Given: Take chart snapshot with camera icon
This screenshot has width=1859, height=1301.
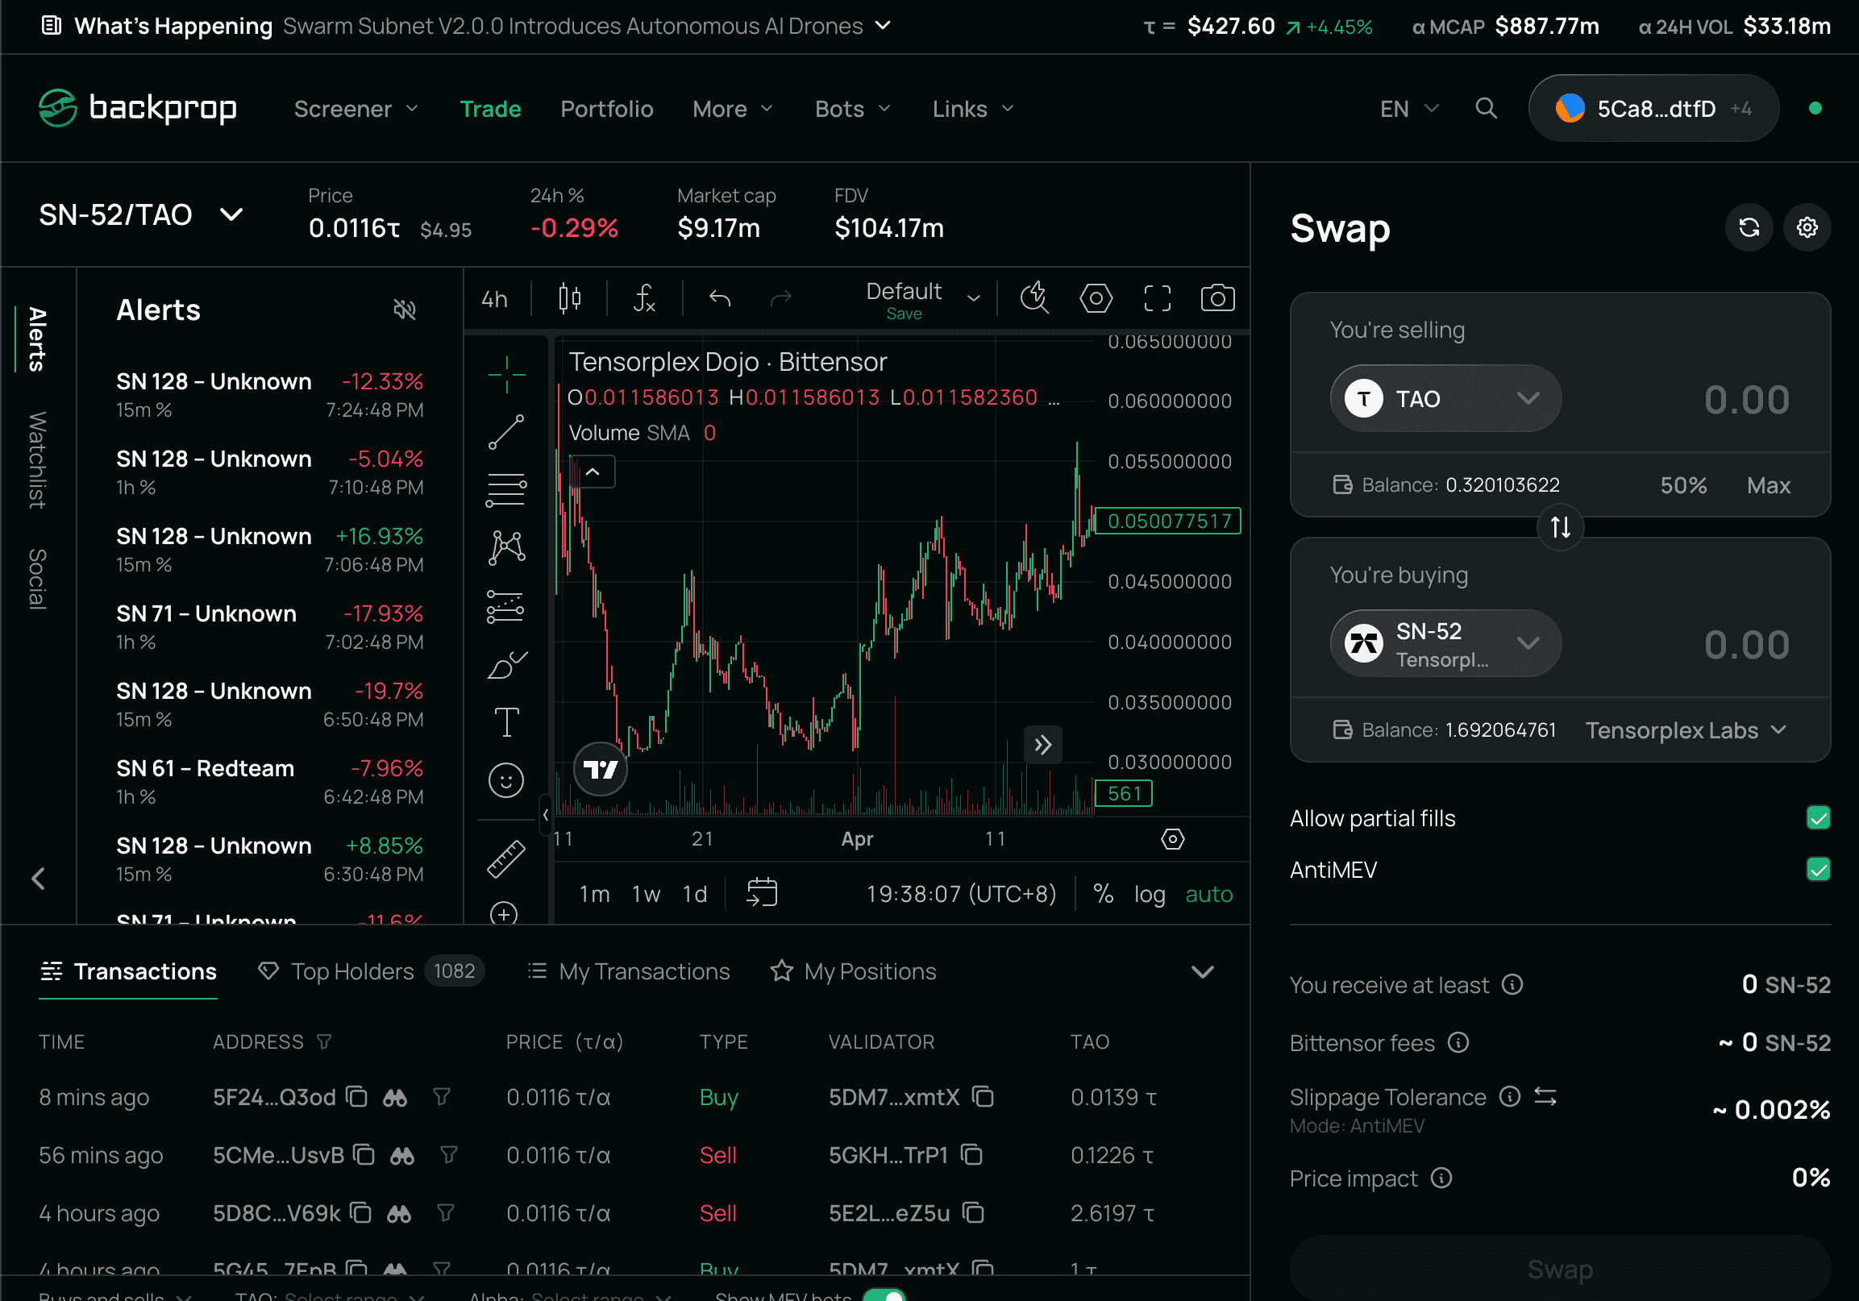Looking at the screenshot, I should 1217,298.
